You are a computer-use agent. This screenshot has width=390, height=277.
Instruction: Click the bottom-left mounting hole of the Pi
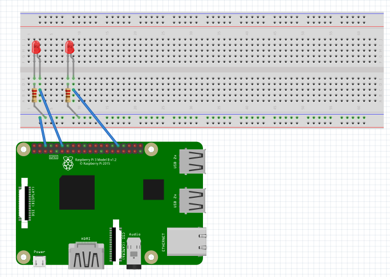point(23,257)
